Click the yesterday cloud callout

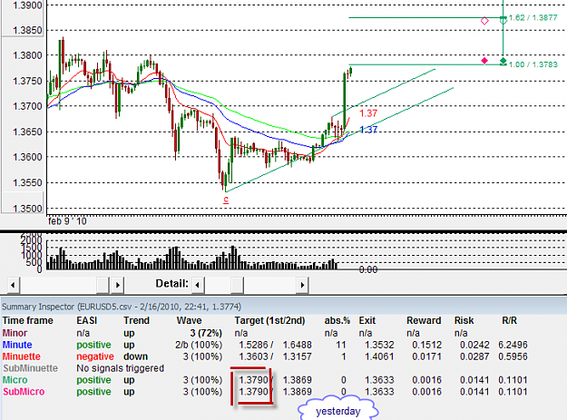(x=338, y=409)
